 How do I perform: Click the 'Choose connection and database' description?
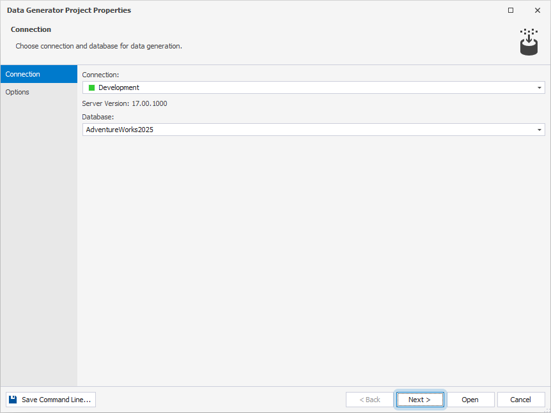point(98,46)
